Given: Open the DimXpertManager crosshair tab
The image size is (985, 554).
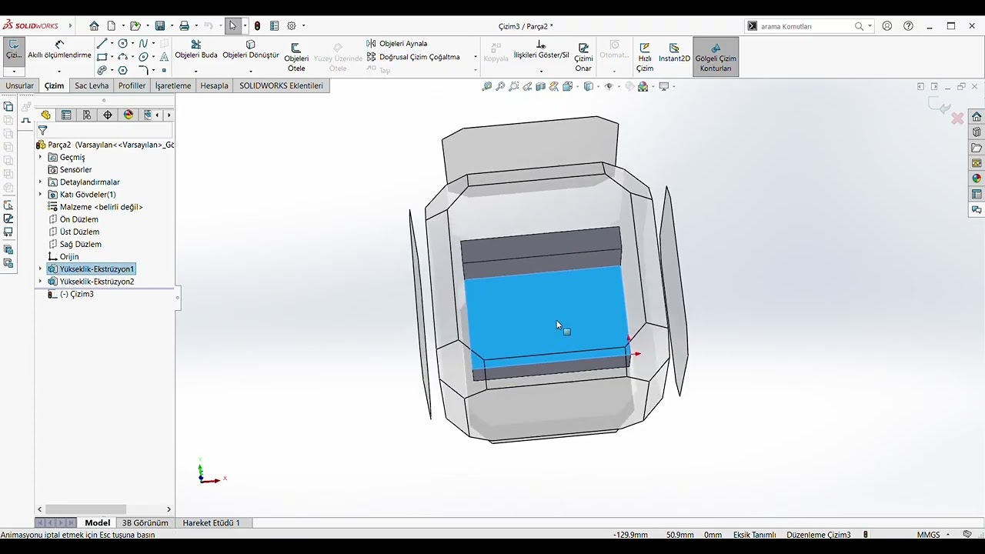Looking at the screenshot, I should tap(108, 115).
